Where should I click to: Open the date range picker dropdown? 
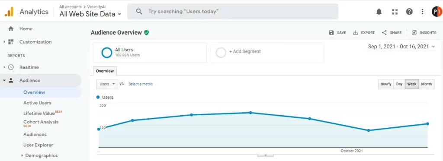401,47
